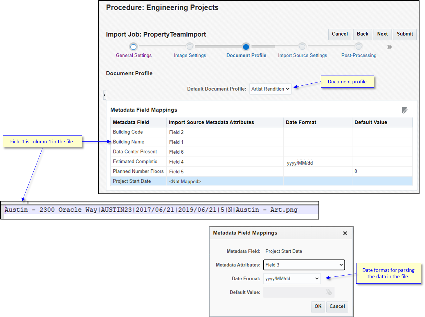The width and height of the screenshot is (425, 317).
Task: Collapse the left side panel arrow
Action: (x=104, y=95)
